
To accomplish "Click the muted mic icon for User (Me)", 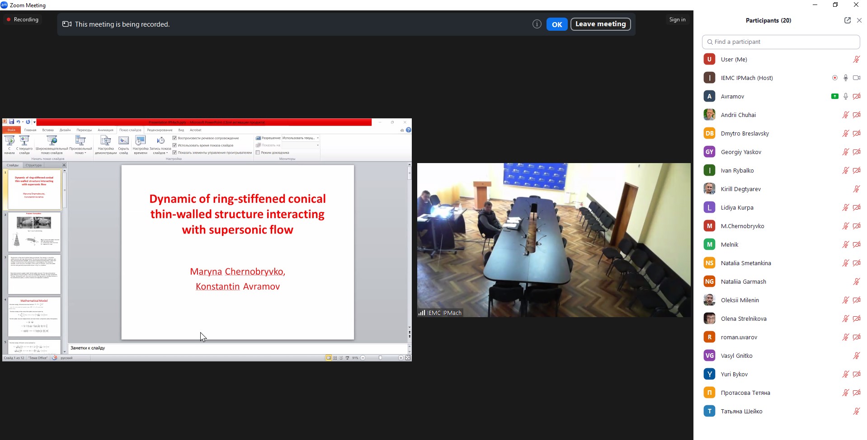I will click(856, 59).
